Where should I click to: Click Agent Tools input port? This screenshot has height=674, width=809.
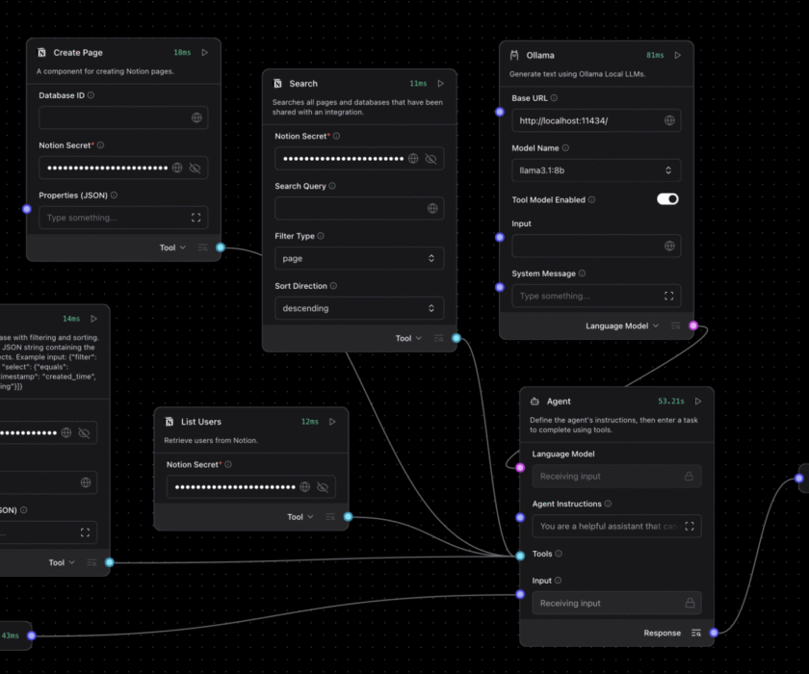(x=521, y=556)
